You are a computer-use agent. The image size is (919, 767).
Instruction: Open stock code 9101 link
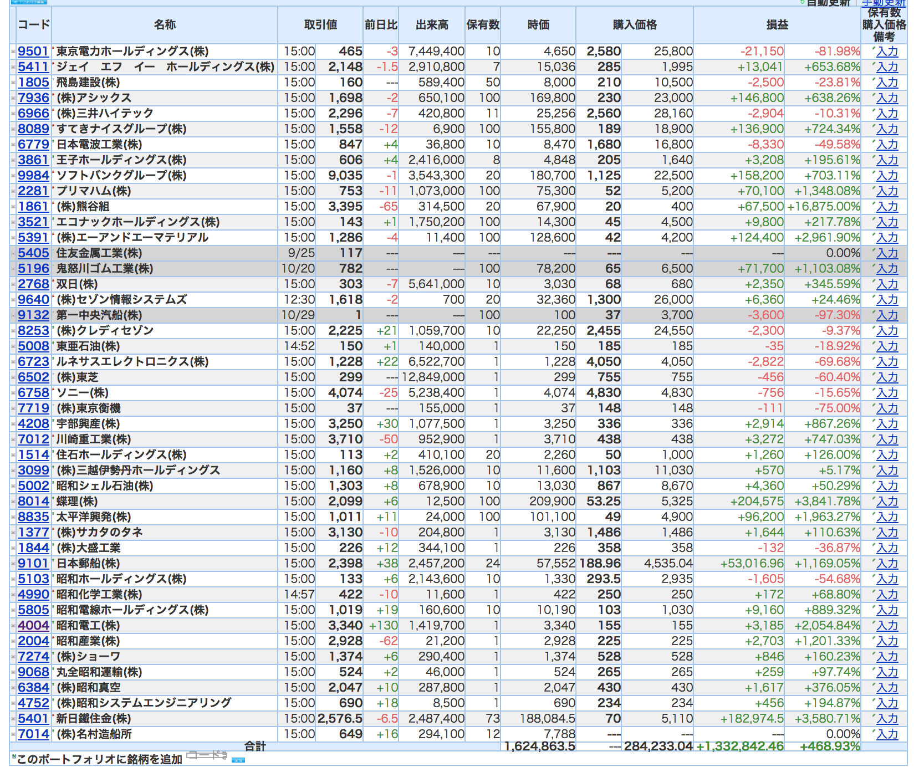pos(33,564)
